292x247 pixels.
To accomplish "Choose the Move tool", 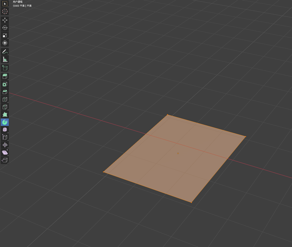I will [5, 20].
